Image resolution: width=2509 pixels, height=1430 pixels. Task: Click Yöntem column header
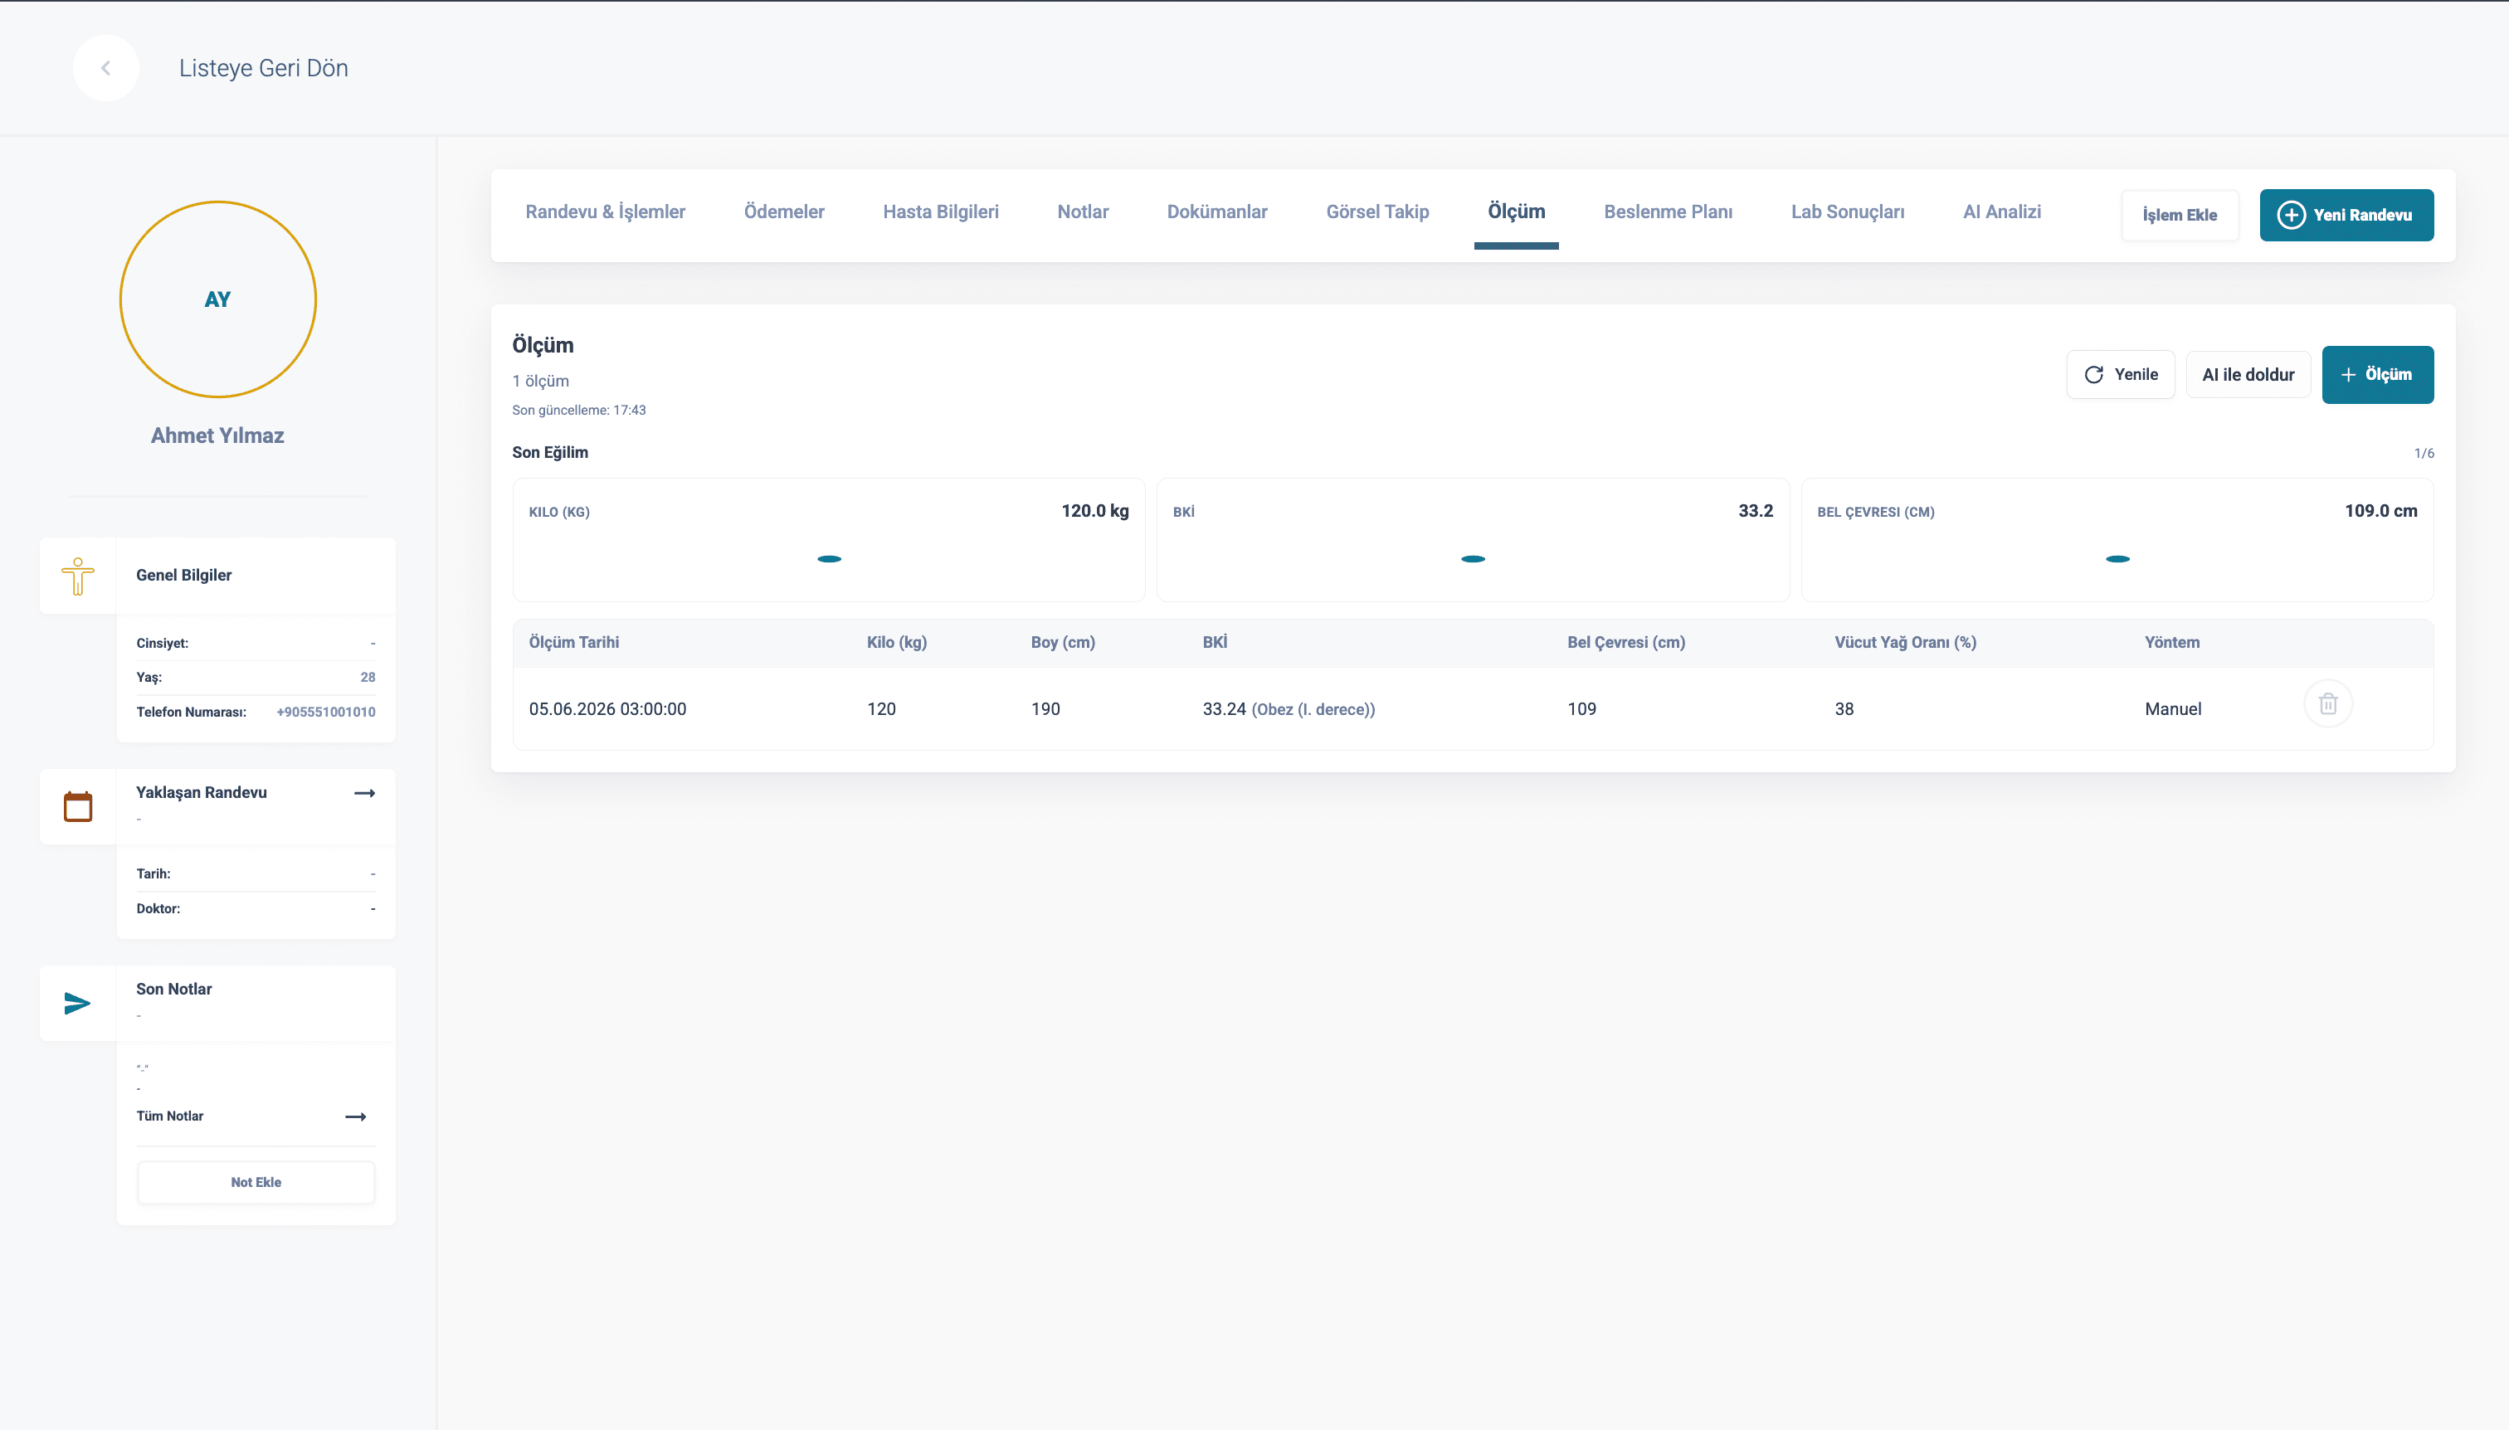(2172, 642)
